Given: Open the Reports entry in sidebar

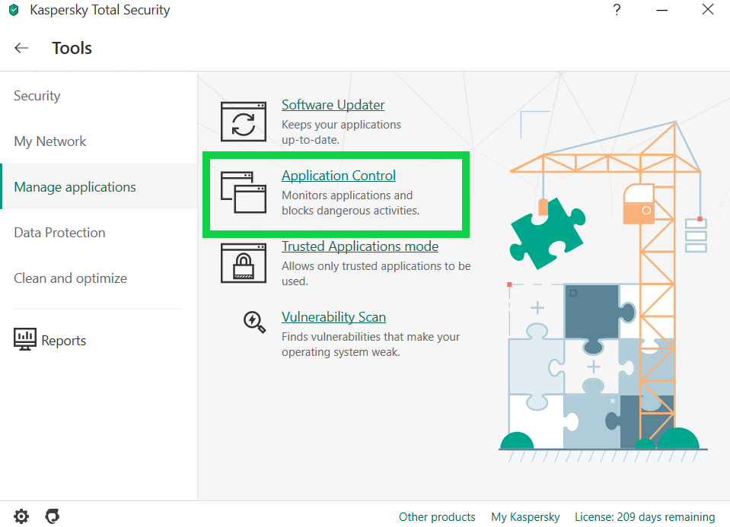Looking at the screenshot, I should point(50,340).
